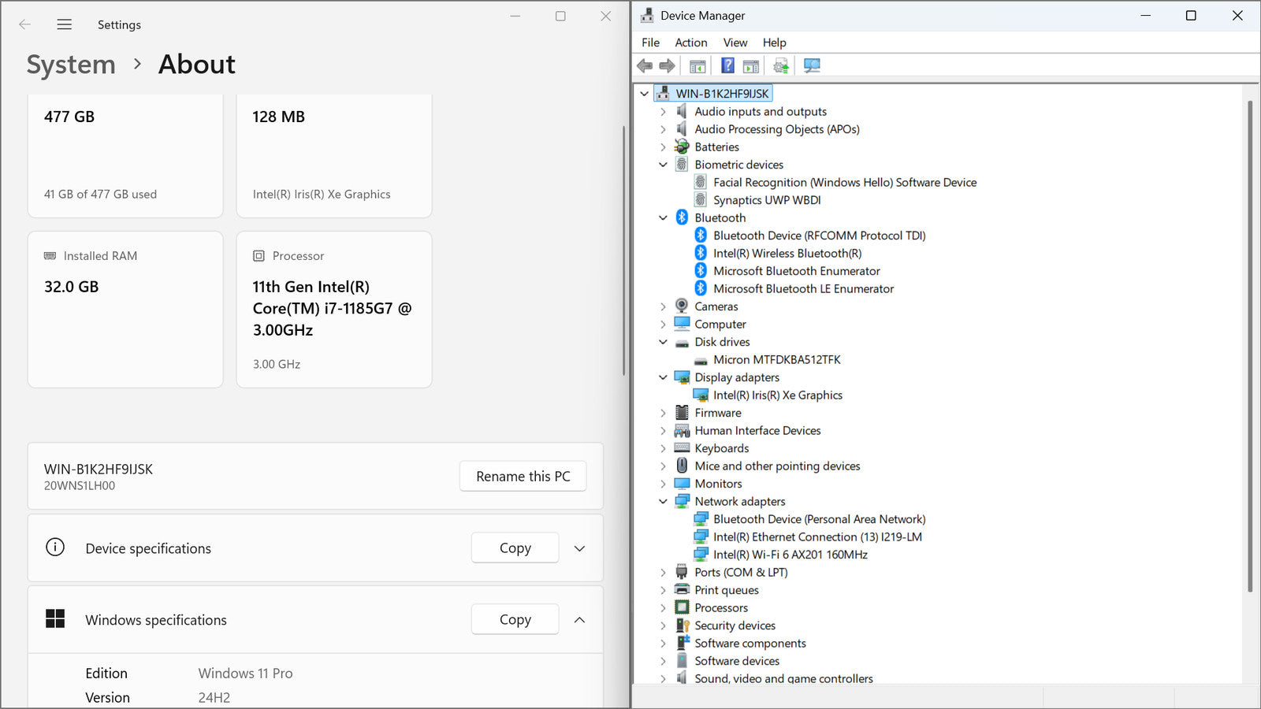This screenshot has width=1261, height=709.
Task: Expand the Computer tree node
Action: 663,325
